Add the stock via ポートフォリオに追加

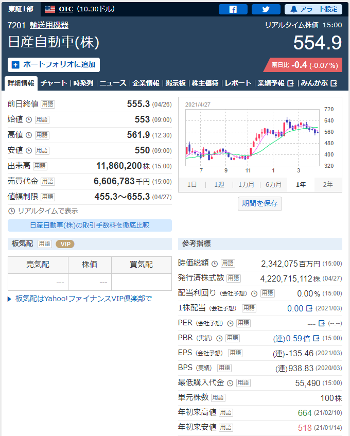coord(54,65)
